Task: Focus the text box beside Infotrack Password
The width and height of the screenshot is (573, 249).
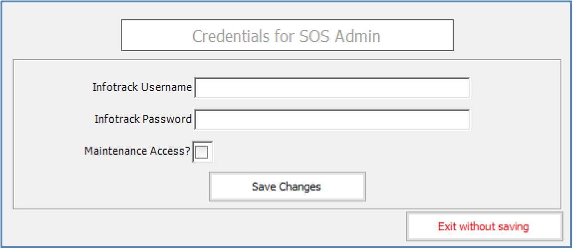Action: coord(332,120)
